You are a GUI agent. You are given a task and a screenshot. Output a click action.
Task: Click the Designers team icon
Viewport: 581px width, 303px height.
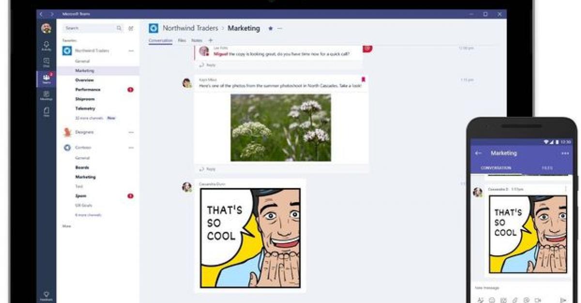tap(67, 132)
